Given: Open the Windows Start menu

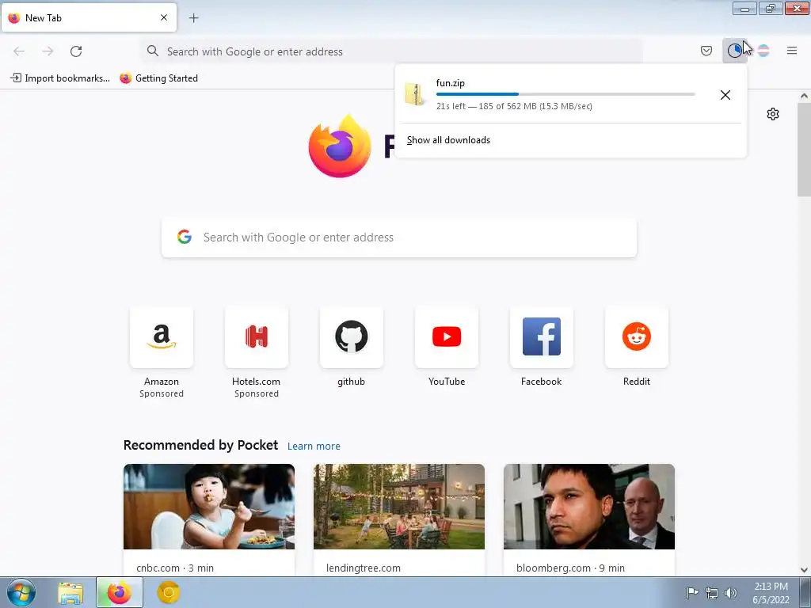Looking at the screenshot, I should click(21, 592).
